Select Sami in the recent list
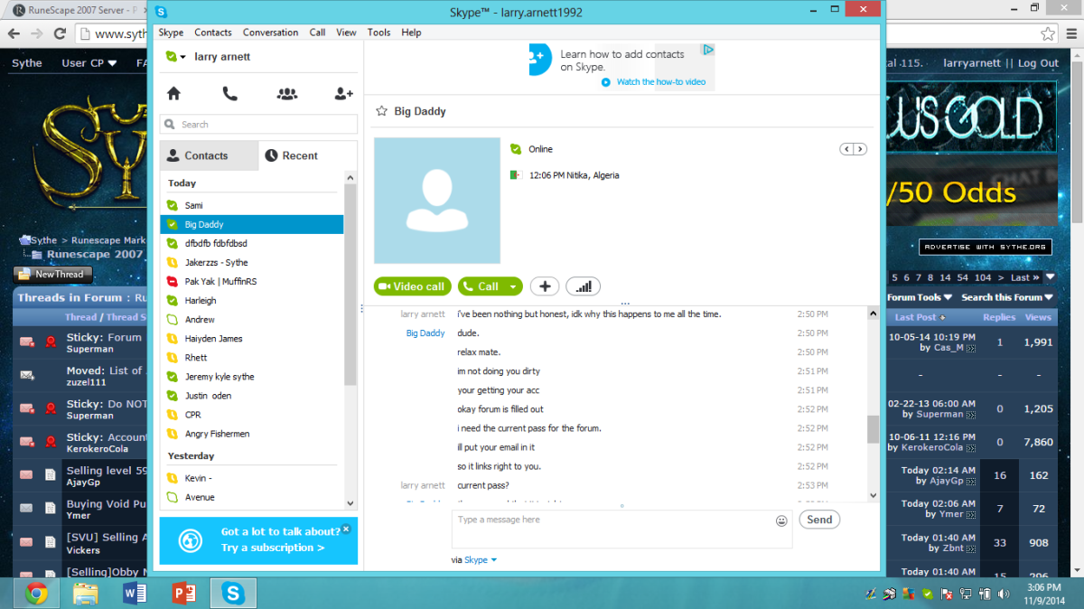This screenshot has height=609, width=1084. pyautogui.click(x=252, y=205)
